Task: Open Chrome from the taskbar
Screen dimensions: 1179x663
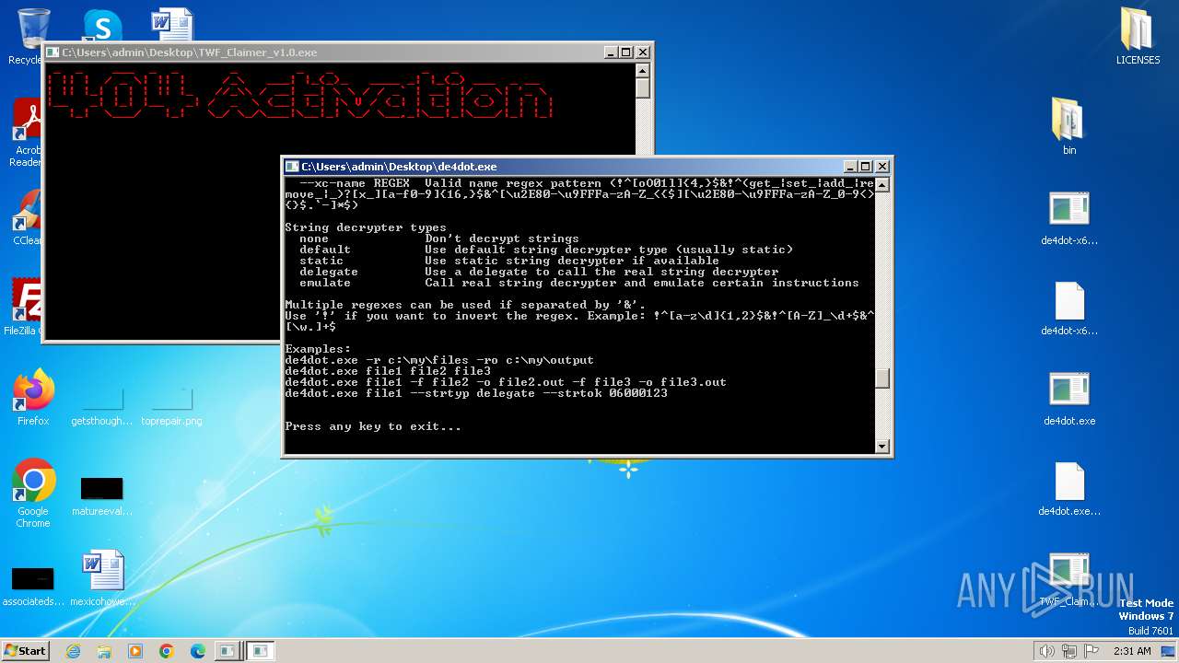Action: pos(167,651)
